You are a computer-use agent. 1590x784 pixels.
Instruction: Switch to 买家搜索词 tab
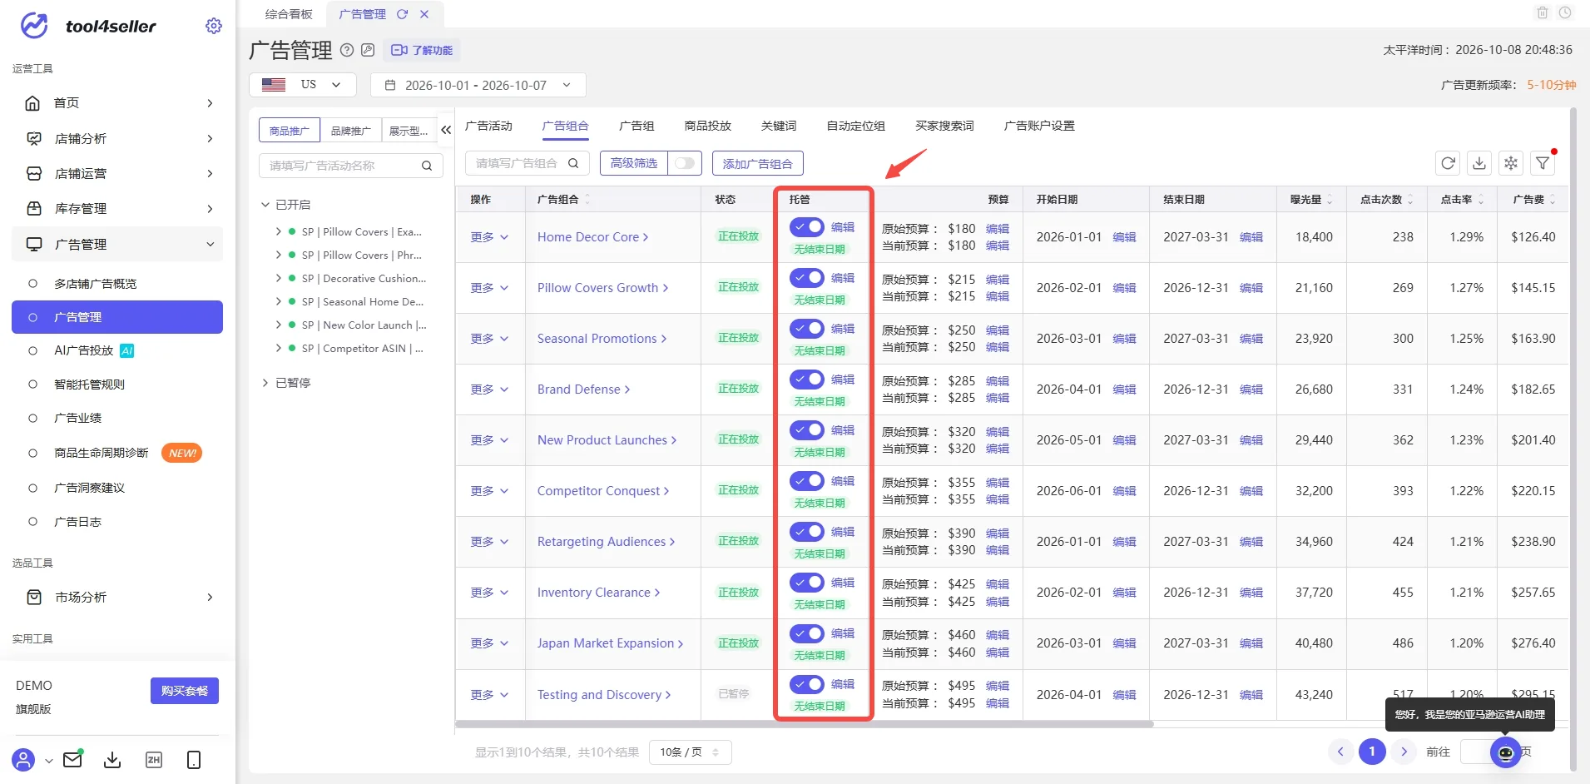pos(944,126)
